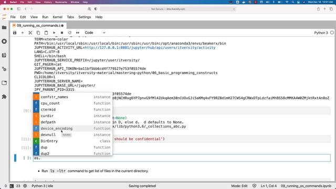Click the JupyterLab logo icon

point(4,17)
